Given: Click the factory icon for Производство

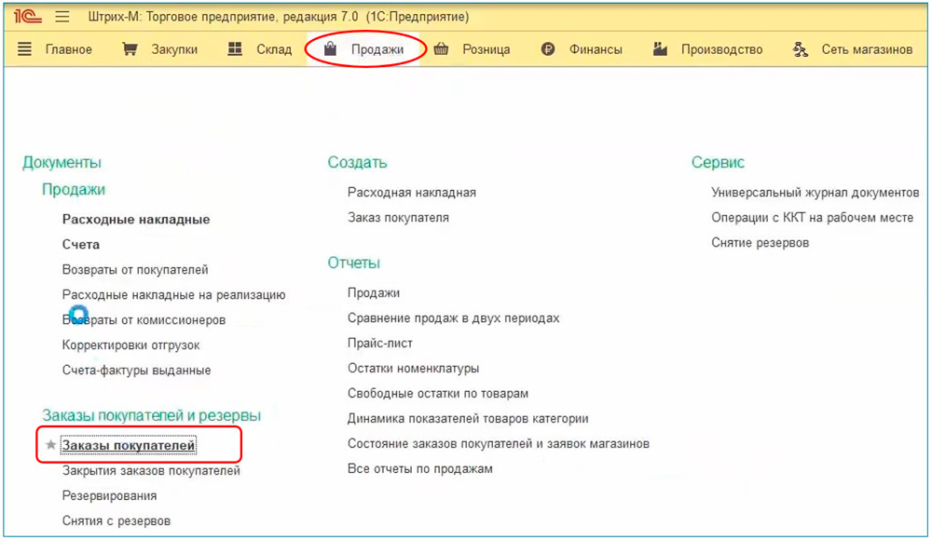Looking at the screenshot, I should click(660, 49).
